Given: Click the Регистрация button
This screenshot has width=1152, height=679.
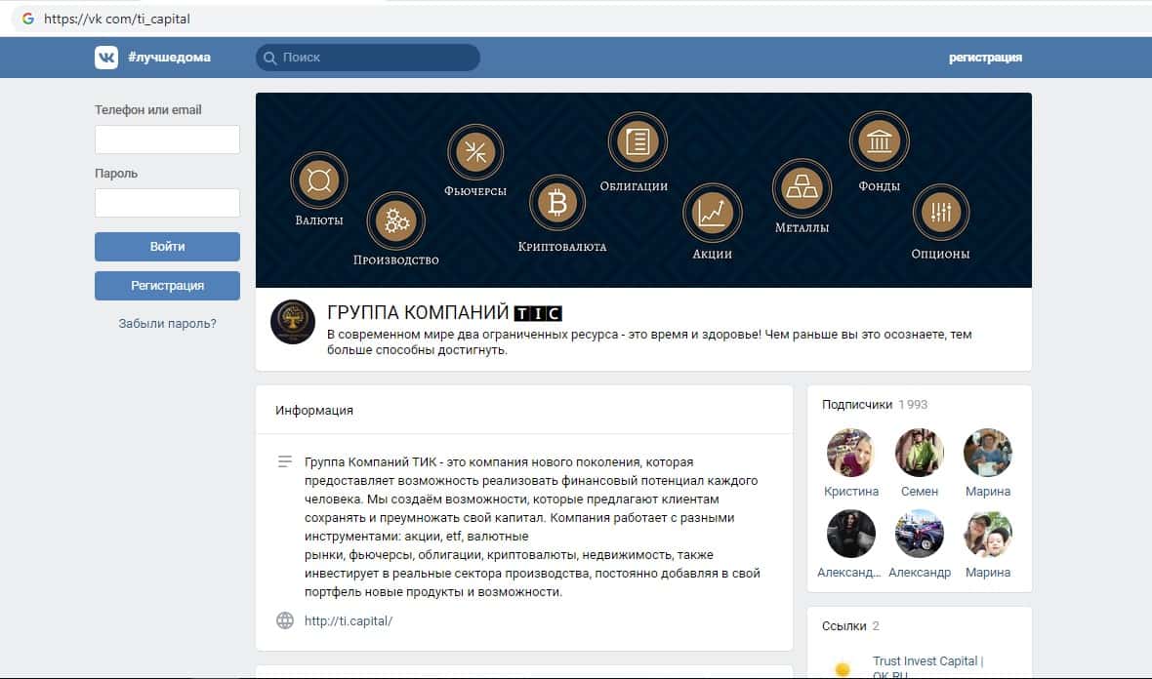Looking at the screenshot, I should coord(168,286).
